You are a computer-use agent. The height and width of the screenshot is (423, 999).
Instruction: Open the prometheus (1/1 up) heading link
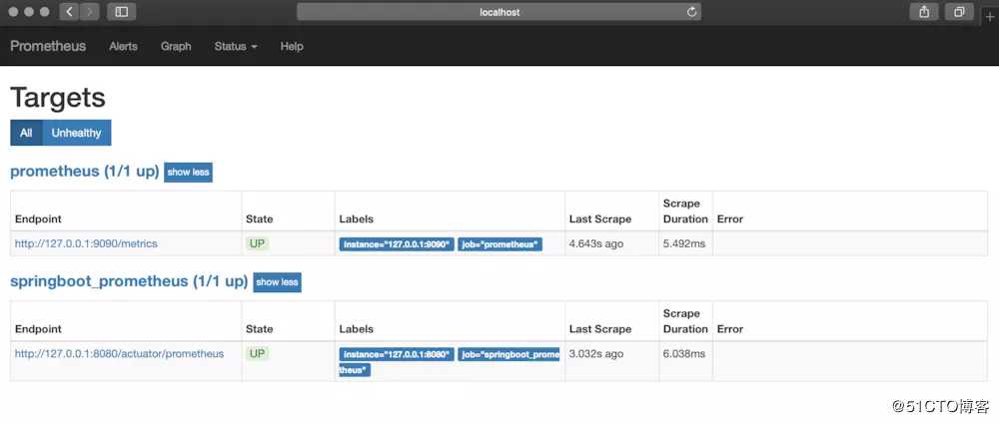click(85, 172)
